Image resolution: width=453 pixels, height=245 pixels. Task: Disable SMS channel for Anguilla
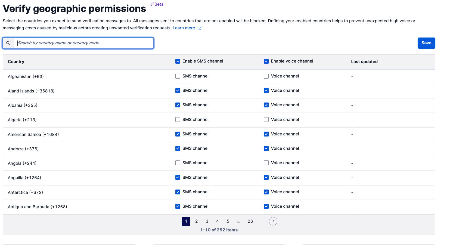178,178
